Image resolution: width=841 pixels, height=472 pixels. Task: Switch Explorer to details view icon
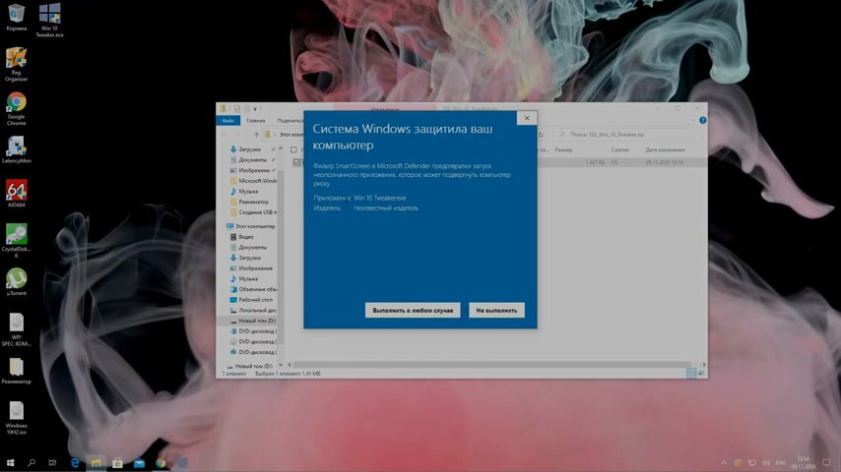click(691, 373)
